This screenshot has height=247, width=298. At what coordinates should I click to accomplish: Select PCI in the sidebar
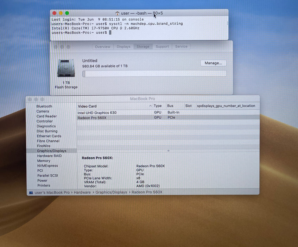40,171
